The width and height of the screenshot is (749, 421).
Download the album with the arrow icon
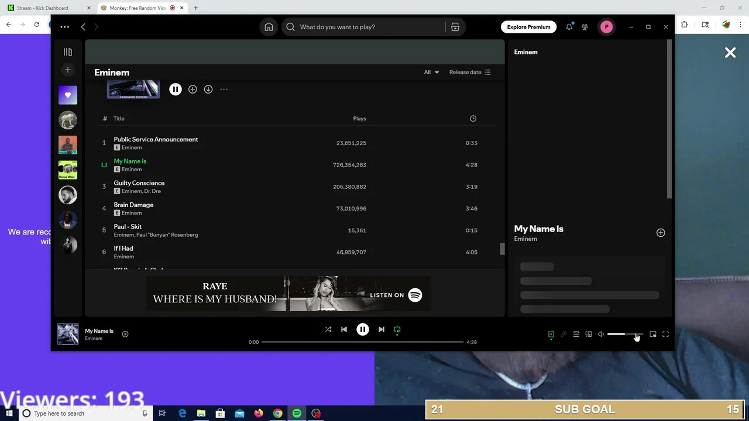(208, 89)
